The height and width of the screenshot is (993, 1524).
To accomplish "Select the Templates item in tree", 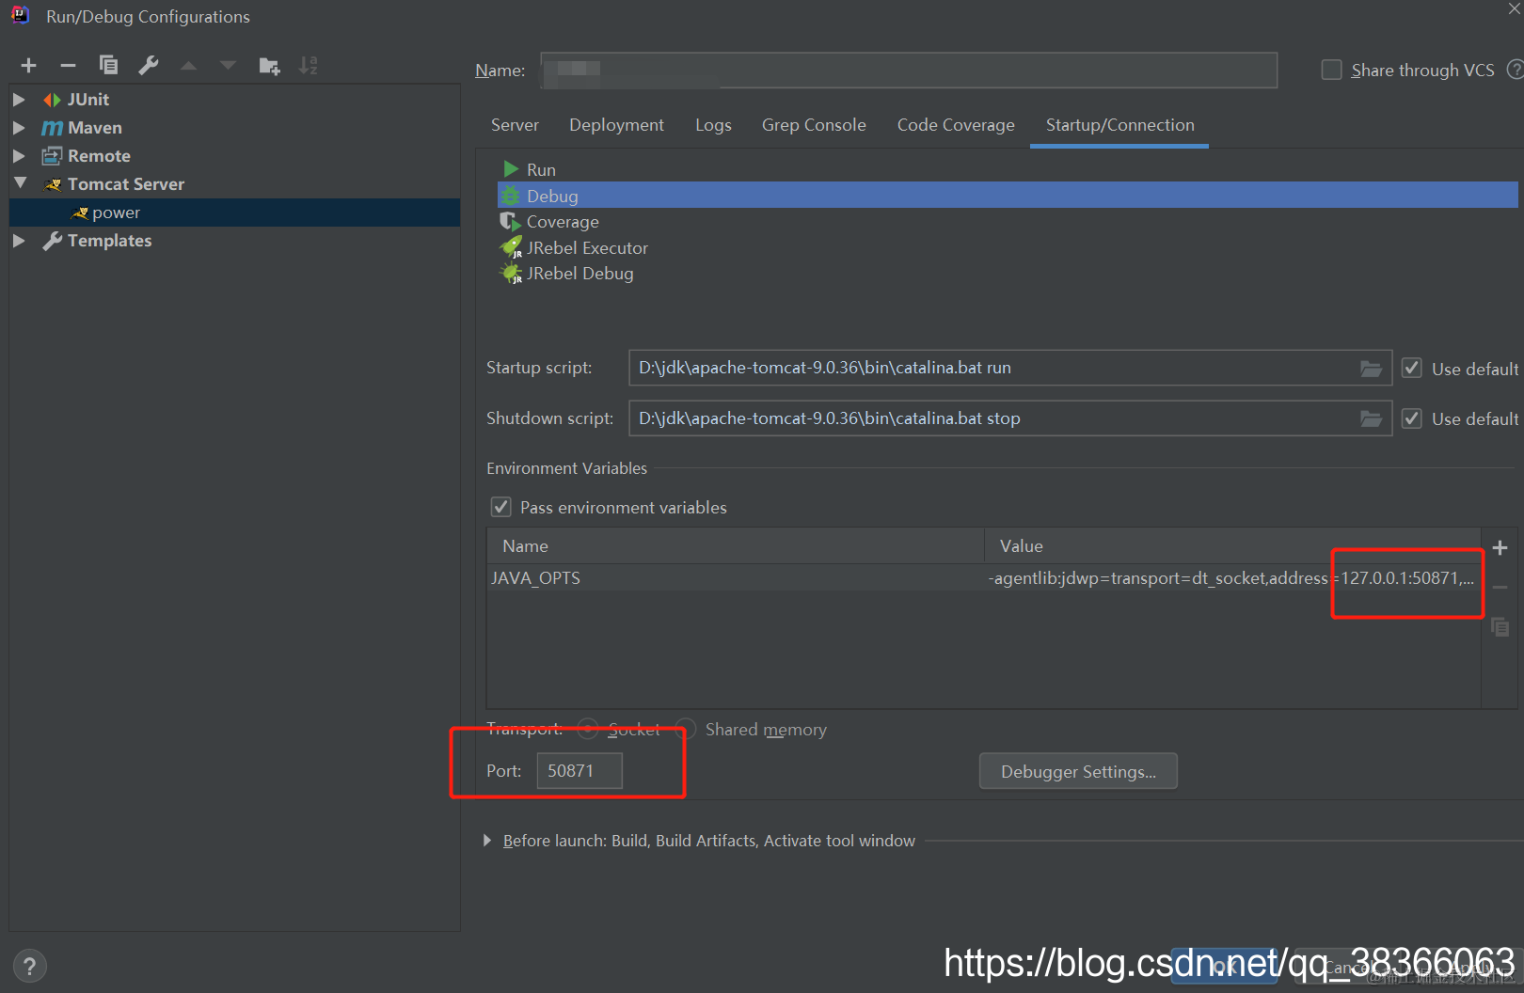I will coord(109,240).
